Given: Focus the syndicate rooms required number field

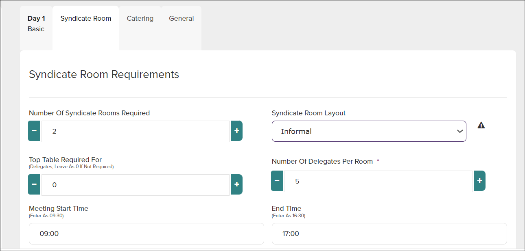Looking at the screenshot, I should tap(136, 131).
